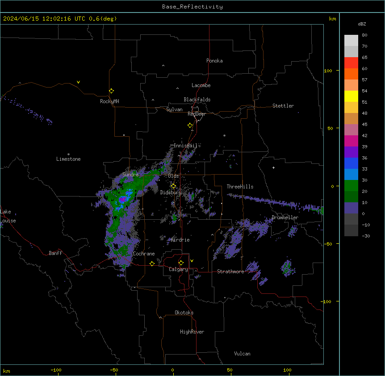Select the yellow diamond marker below Cochrane
Screen dimensions: 385x376
click(x=152, y=263)
